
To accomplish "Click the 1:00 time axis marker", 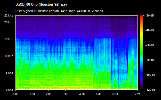I will (32, 94).
